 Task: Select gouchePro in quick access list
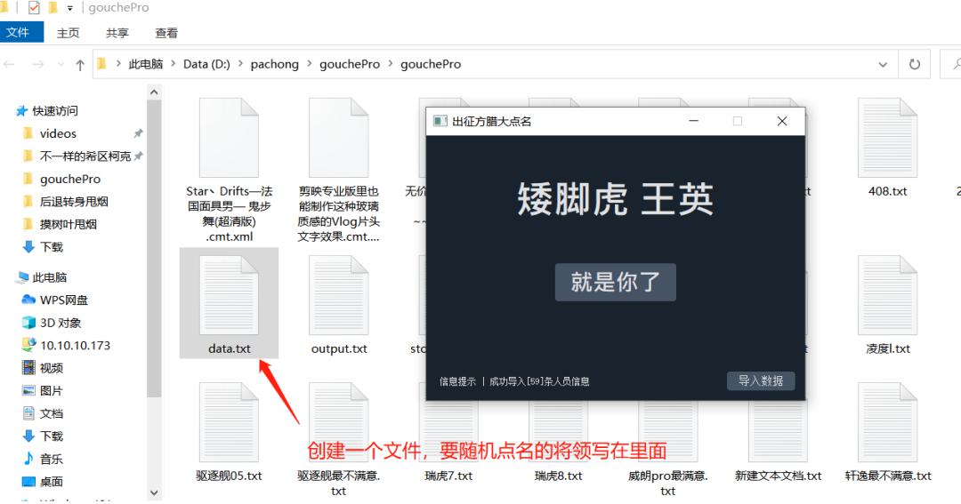coord(70,179)
